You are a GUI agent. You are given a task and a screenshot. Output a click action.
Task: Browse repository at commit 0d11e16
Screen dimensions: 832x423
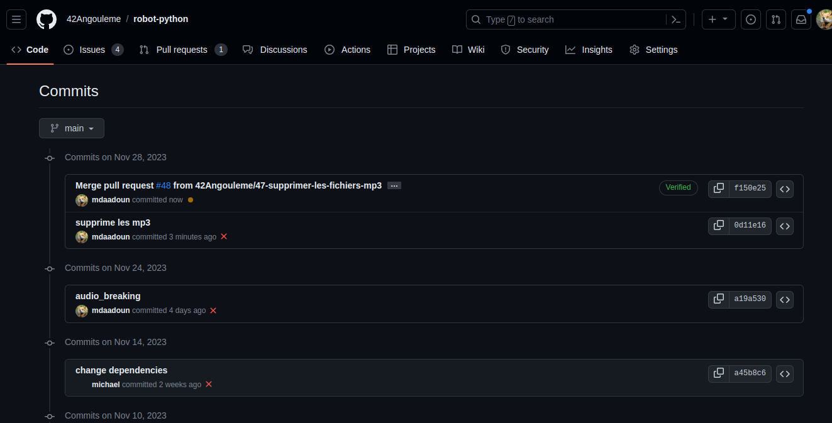tap(785, 226)
